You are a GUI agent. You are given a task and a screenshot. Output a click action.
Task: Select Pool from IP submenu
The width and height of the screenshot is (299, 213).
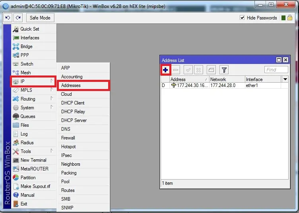click(x=83, y=182)
